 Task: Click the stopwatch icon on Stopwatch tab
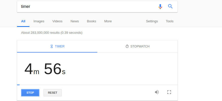click(x=127, y=46)
